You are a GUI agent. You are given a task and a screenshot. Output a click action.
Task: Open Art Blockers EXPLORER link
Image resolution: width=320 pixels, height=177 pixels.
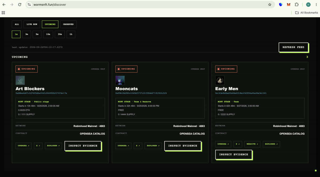[54, 146]
